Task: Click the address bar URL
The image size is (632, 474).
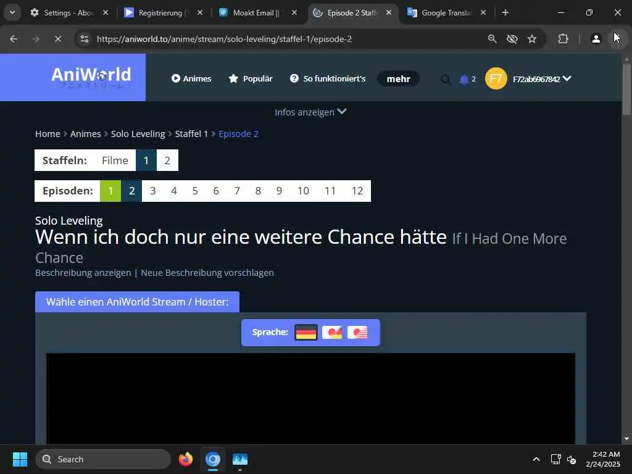Action: point(224,39)
